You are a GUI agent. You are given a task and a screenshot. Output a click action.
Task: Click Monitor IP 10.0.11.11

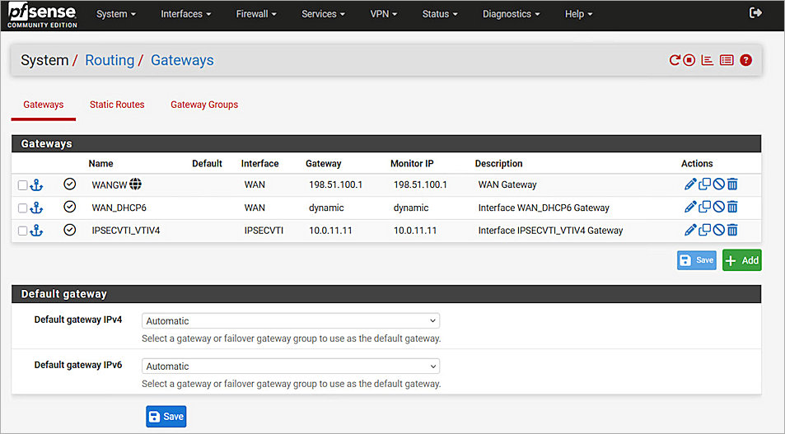point(415,231)
